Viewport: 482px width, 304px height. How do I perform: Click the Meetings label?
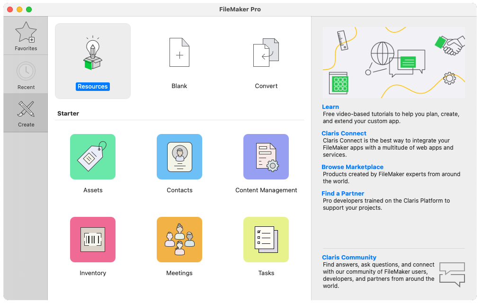179,273
